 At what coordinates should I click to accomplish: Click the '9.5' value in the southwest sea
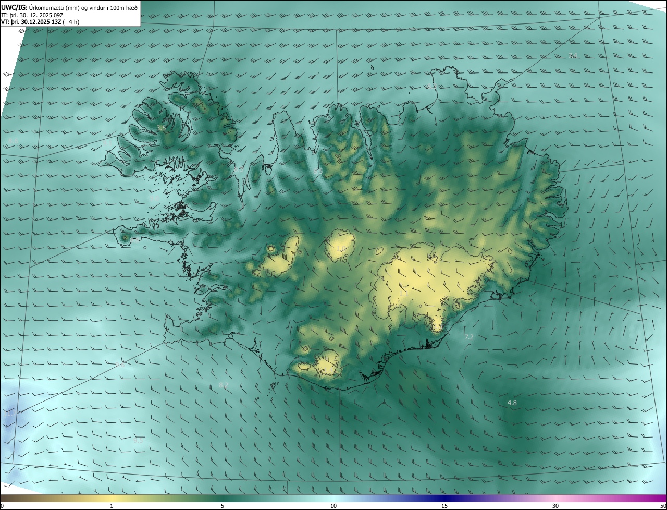point(138,441)
